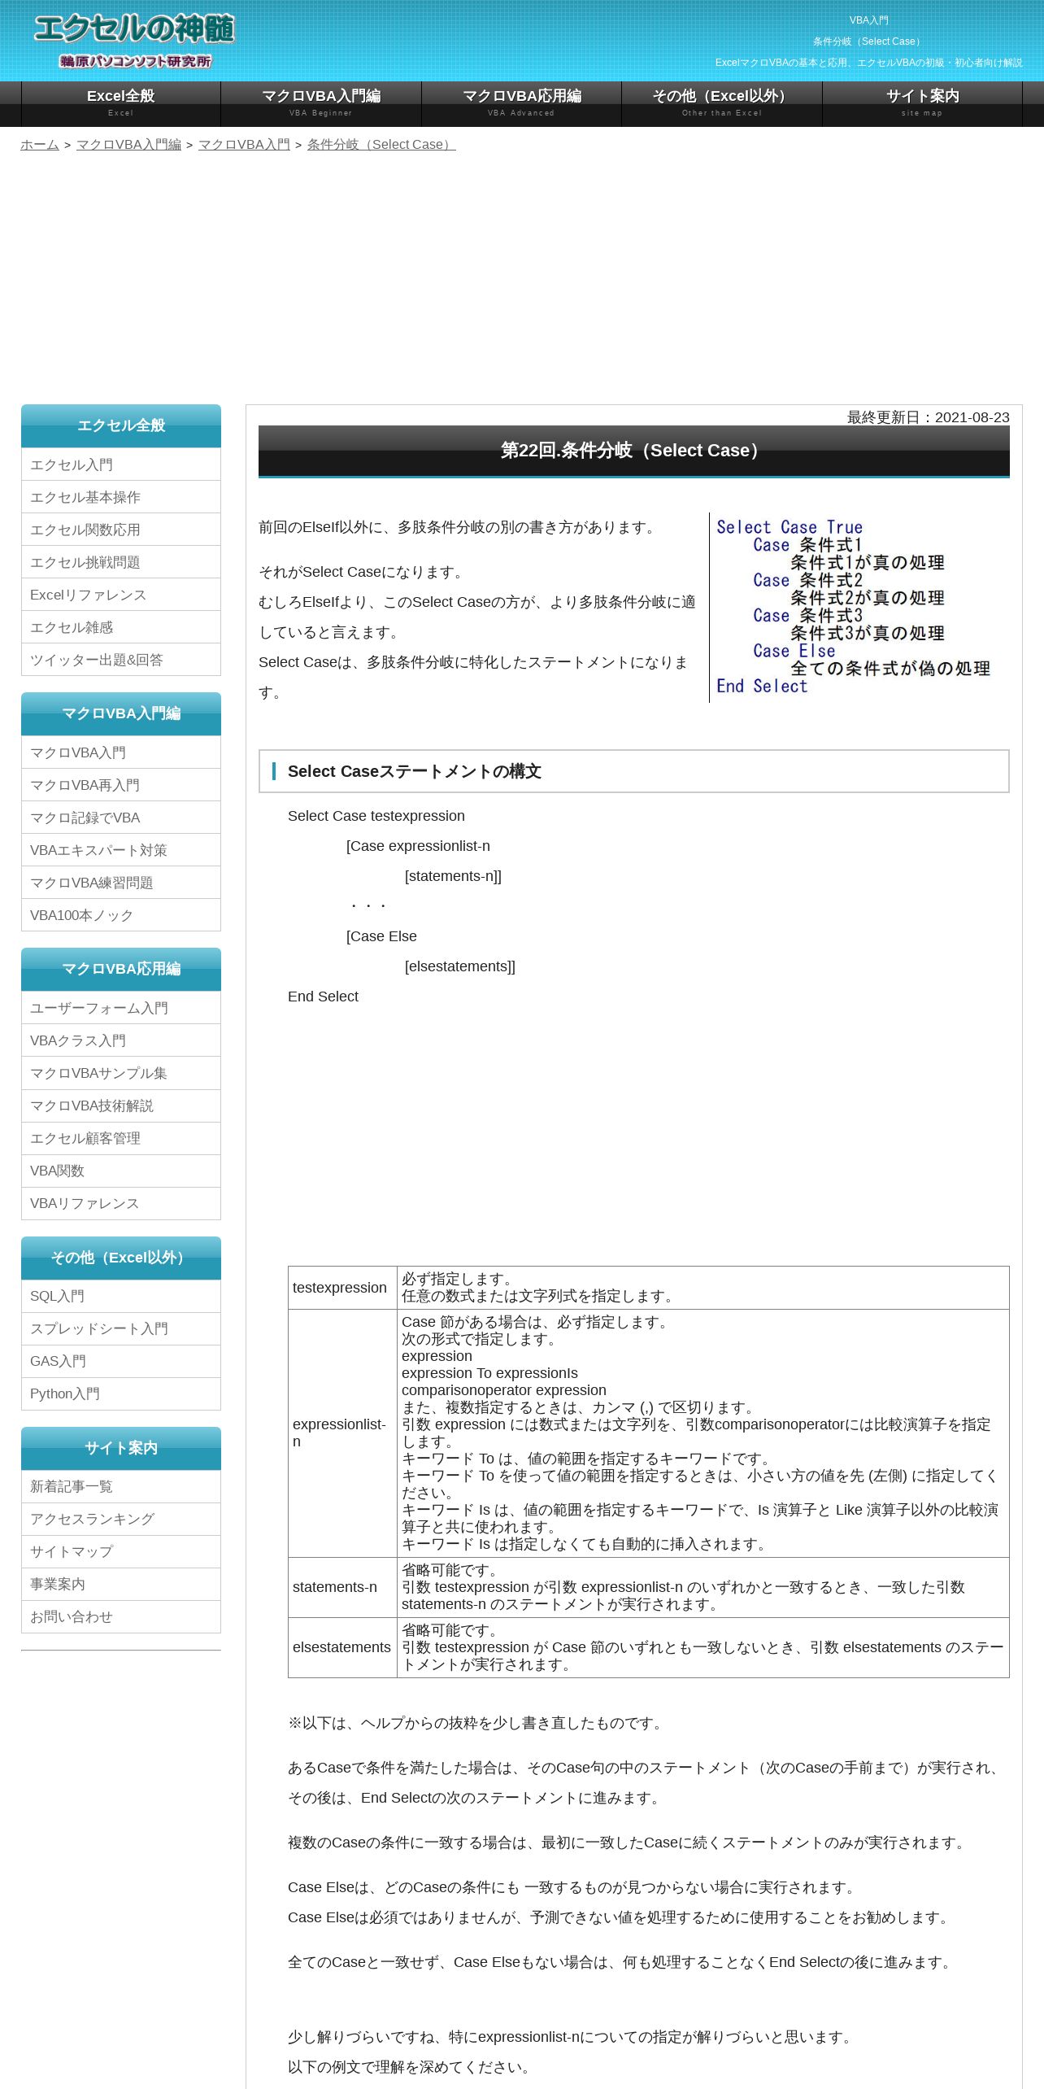Image resolution: width=1044 pixels, height=2089 pixels.
Task: Open アクセスランキング in the sidebar
Action: pyautogui.click(x=120, y=1519)
